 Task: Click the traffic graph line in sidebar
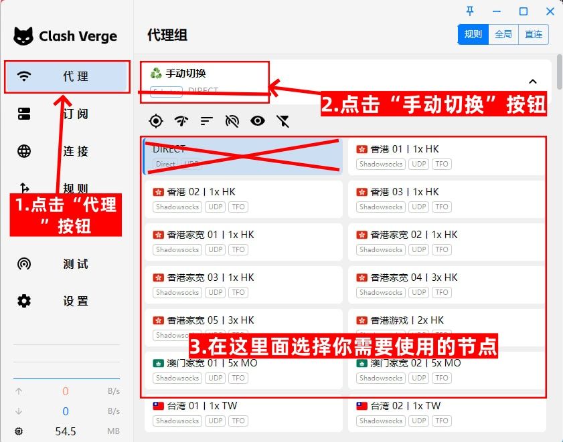[66, 378]
